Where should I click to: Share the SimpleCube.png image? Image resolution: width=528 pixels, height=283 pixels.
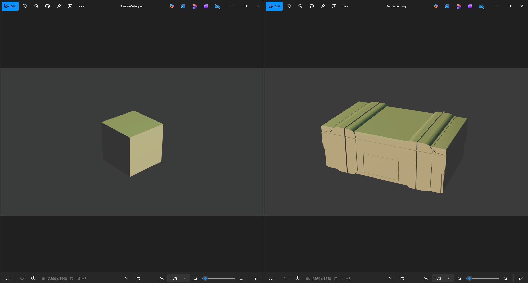(59, 6)
